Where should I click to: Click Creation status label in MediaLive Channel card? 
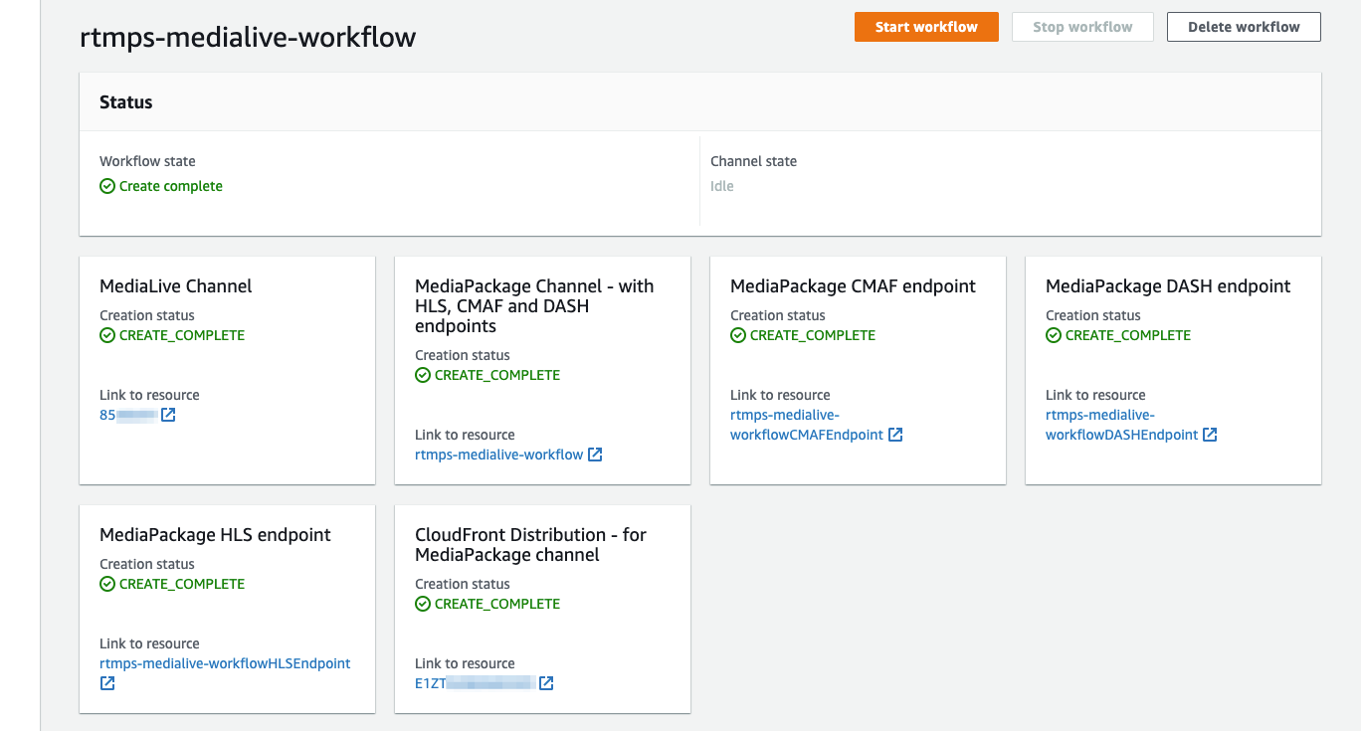click(147, 315)
